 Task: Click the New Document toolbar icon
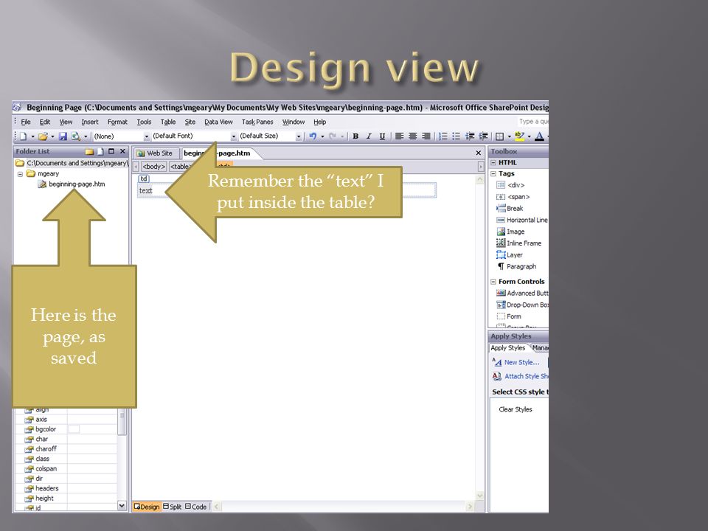tap(23, 136)
